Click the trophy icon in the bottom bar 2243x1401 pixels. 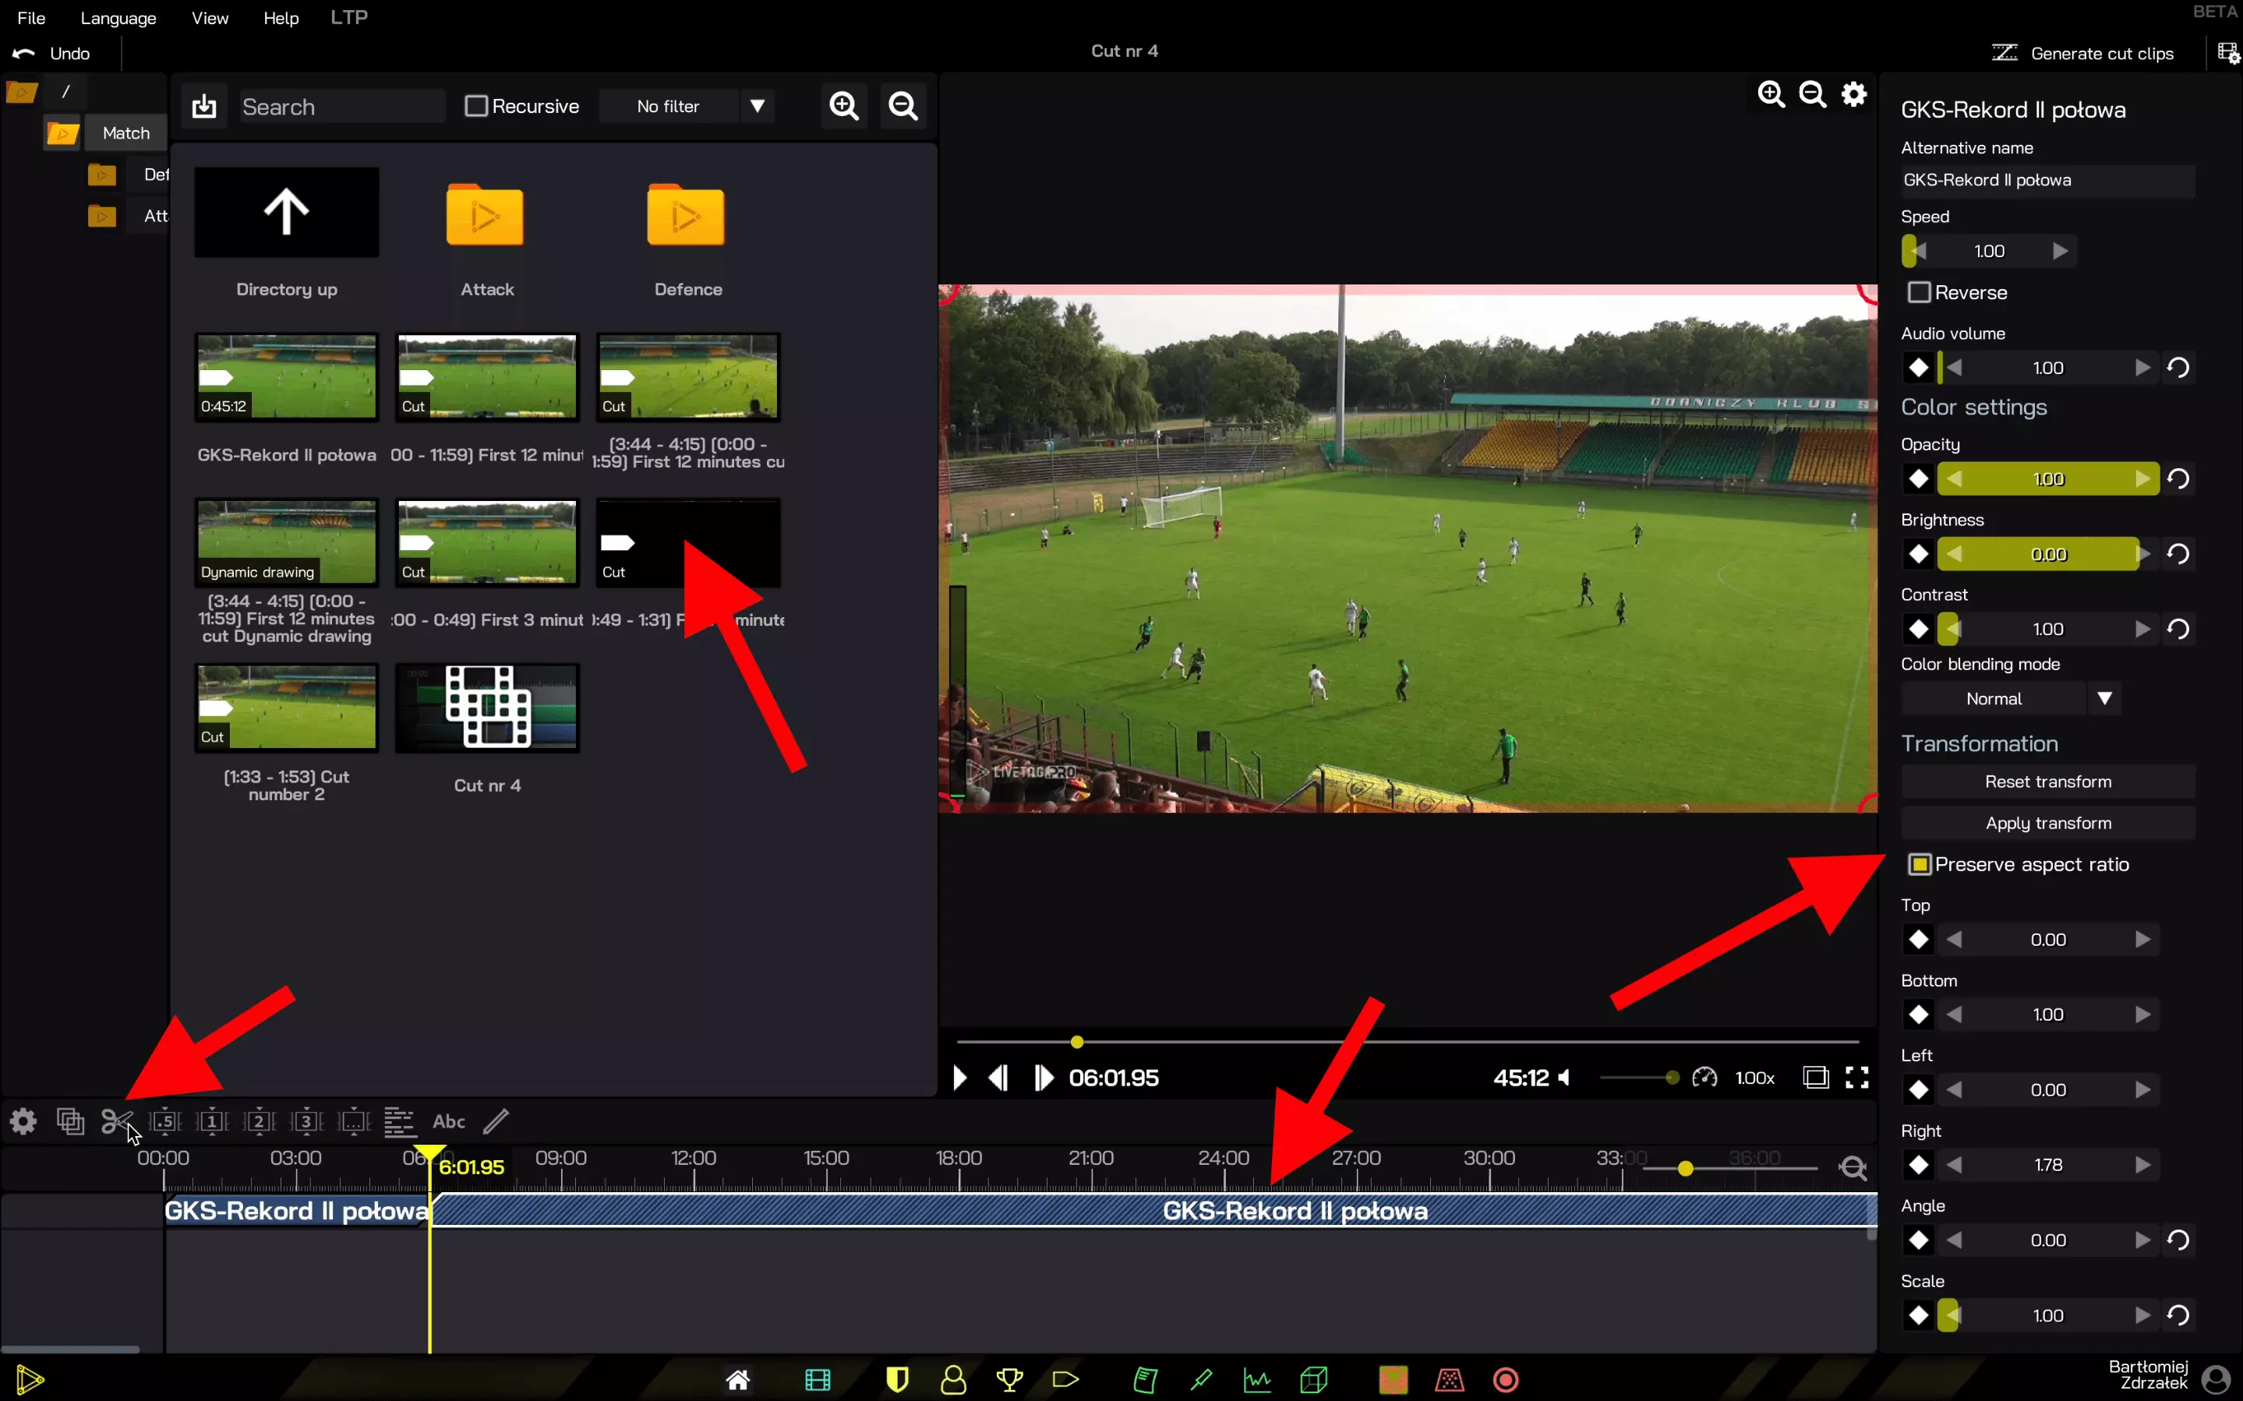pyautogui.click(x=1009, y=1380)
